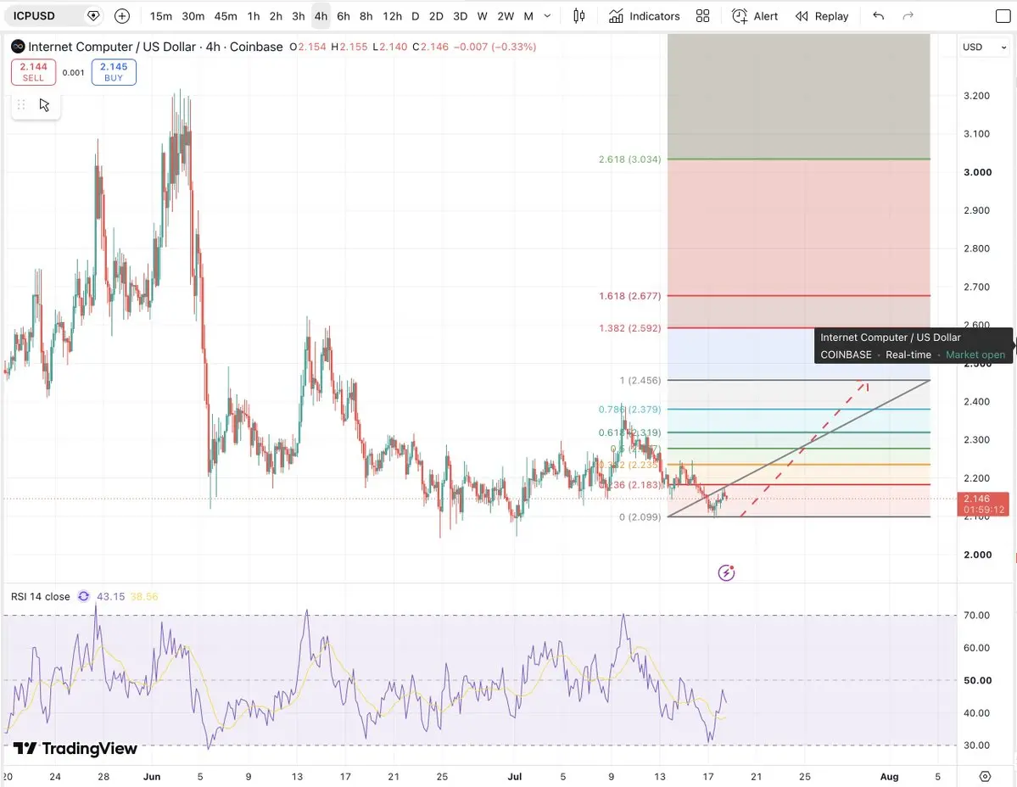Select the monthly M timeframe
This screenshot has height=787, width=1017.
(528, 16)
